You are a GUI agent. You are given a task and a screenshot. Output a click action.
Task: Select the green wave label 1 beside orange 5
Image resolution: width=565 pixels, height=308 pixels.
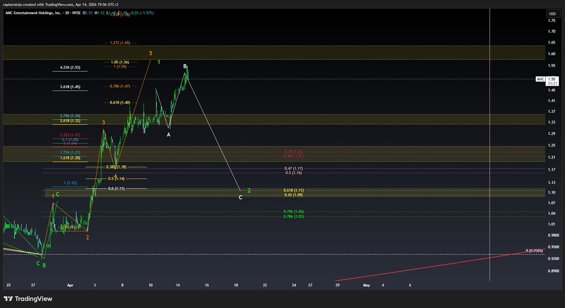(159, 62)
